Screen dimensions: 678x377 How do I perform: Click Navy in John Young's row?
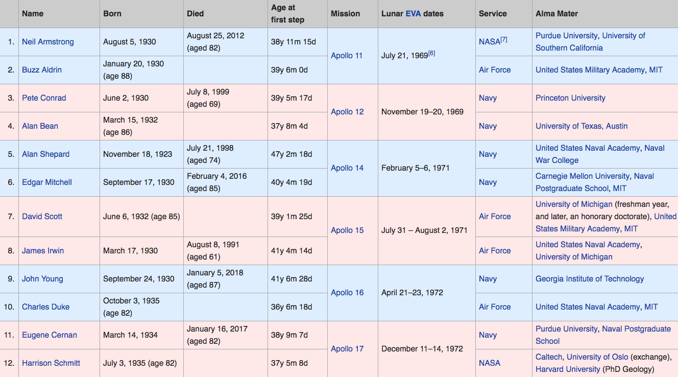488,279
